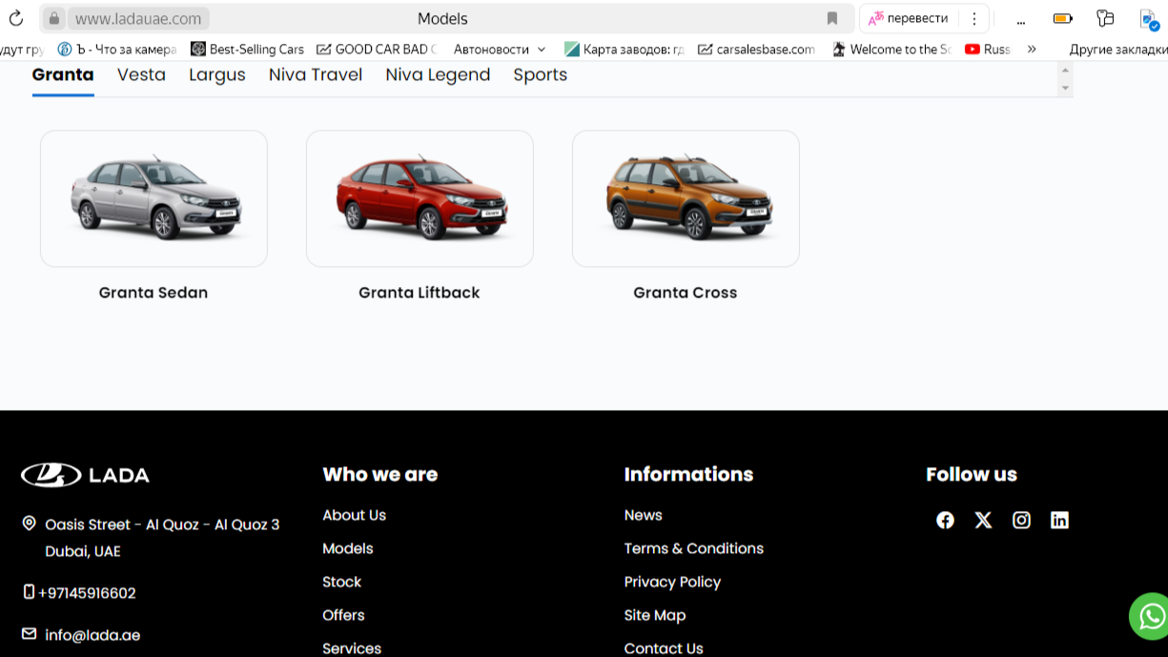Screen dimensions: 1168x657
Task: Open the Sports models tab
Action: [541, 74]
